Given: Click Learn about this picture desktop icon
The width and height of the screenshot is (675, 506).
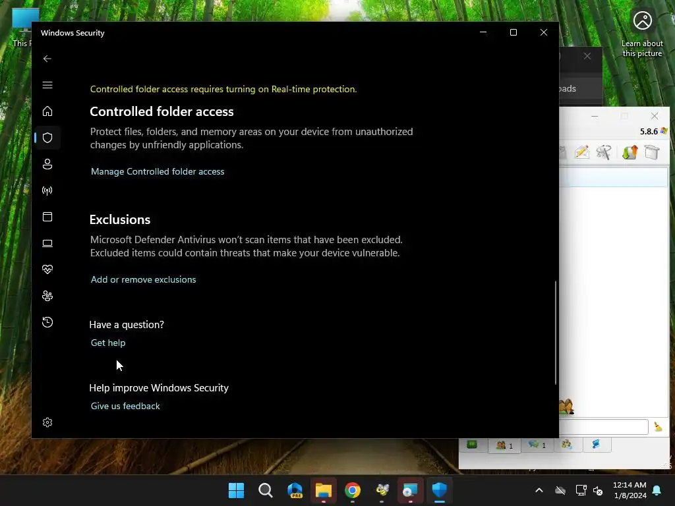Looking at the screenshot, I should [642, 34].
